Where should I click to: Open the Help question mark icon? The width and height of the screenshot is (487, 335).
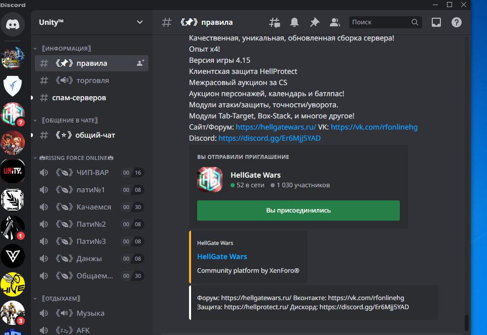coord(457,22)
